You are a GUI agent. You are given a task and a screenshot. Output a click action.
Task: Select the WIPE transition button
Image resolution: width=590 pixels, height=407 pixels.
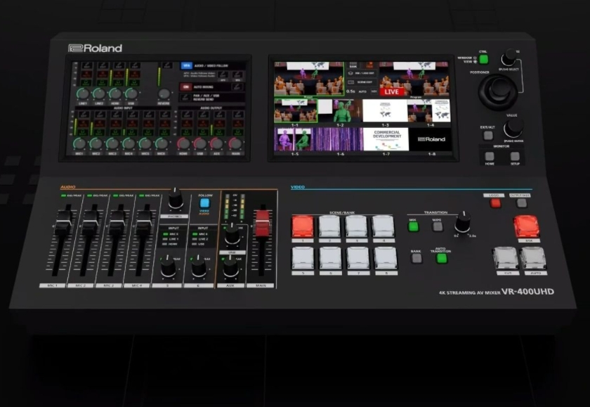click(x=438, y=226)
